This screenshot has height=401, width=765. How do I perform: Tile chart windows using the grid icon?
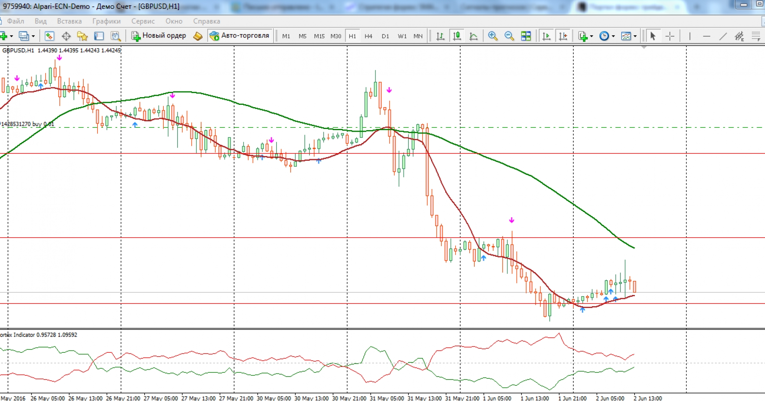click(526, 36)
